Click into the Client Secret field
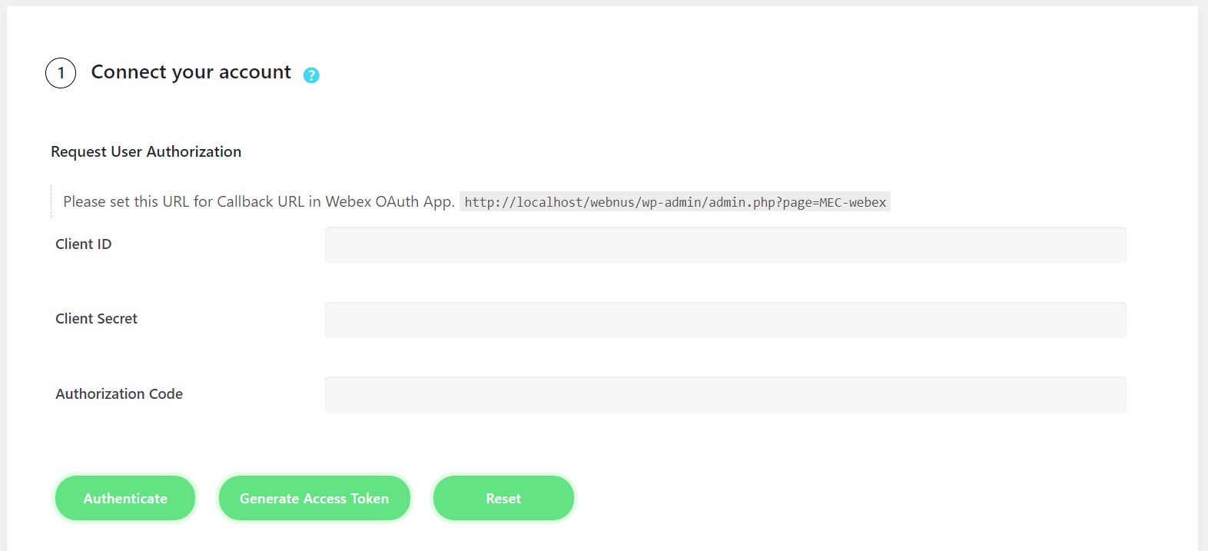The width and height of the screenshot is (1208, 551). (x=725, y=320)
